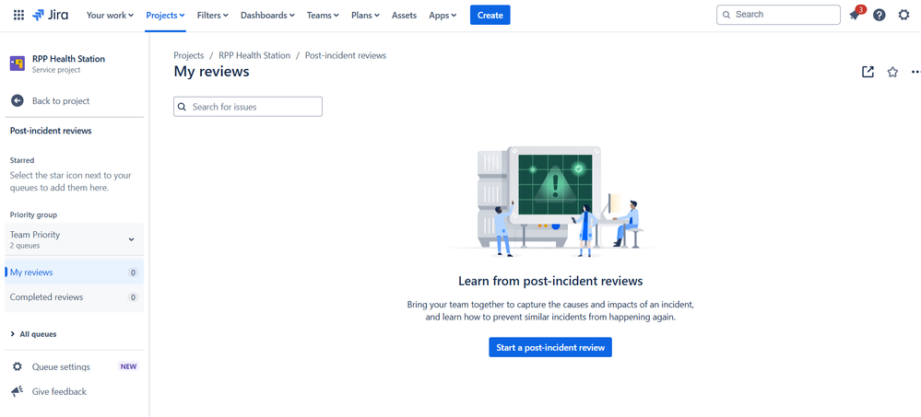Select the Completed reviews queue
This screenshot has height=417, width=921.
coord(74,297)
